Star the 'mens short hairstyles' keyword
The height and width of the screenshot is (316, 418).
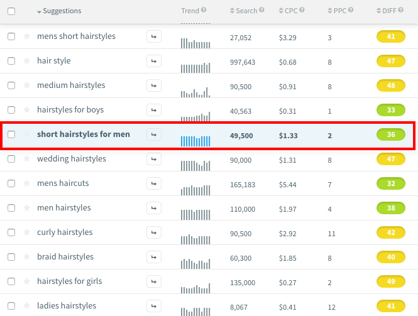(26, 36)
